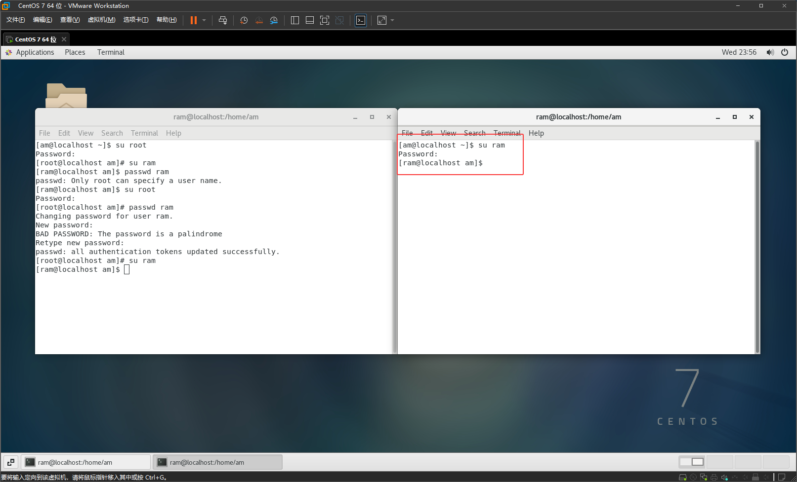Select the fourth workspace in switcher
The image size is (797, 482).
[776, 462]
